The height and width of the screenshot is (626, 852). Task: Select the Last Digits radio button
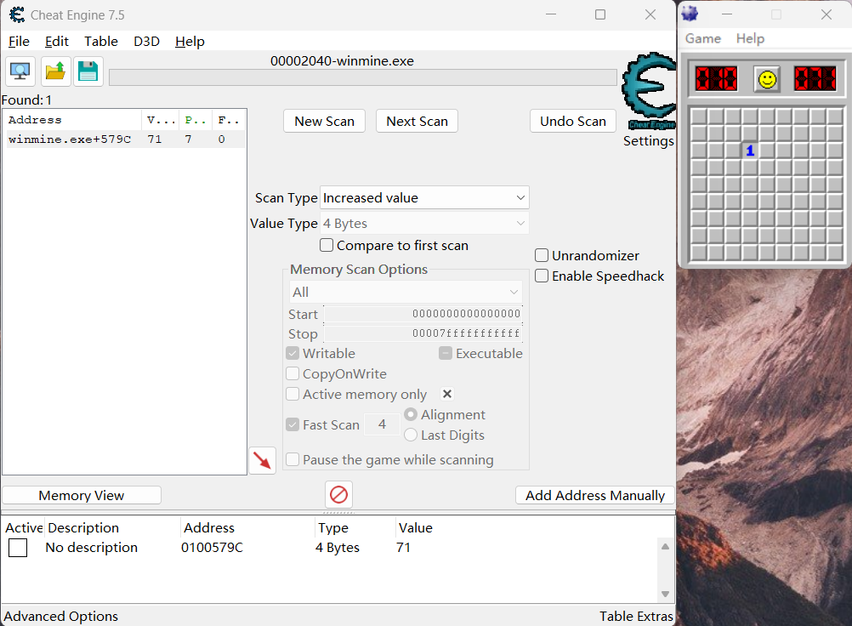point(411,435)
